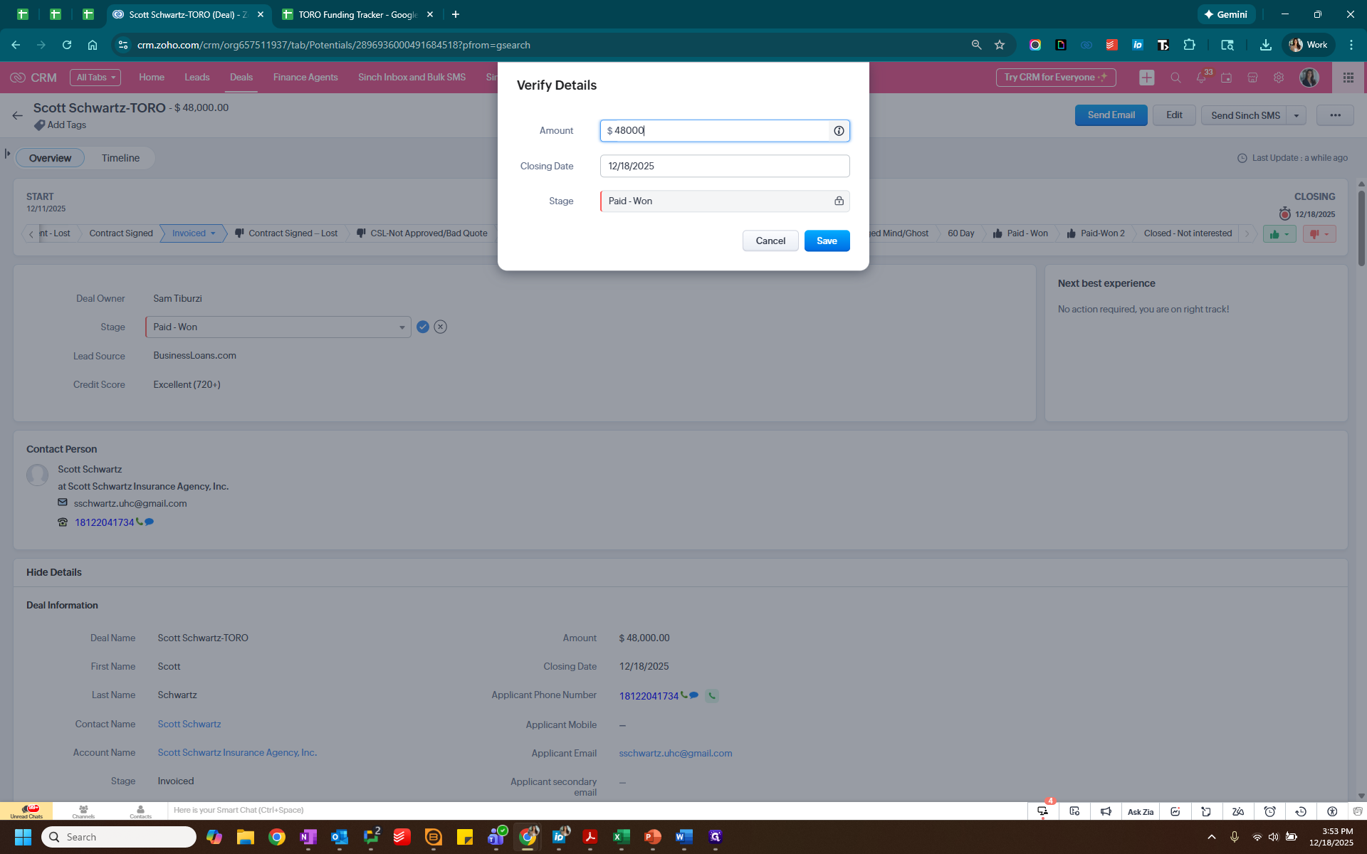Open Outlook from the taskbar
The image size is (1367, 854).
pos(340,837)
